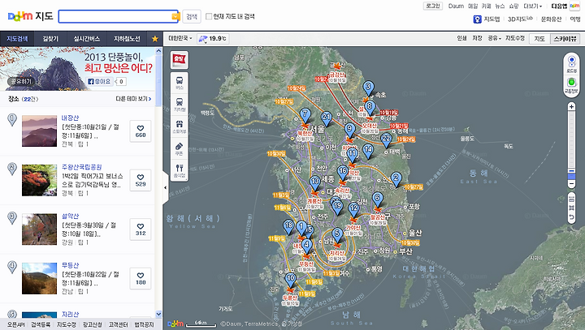585x330 pixels.
Task: Click into the map search input field
Action: click(x=115, y=16)
